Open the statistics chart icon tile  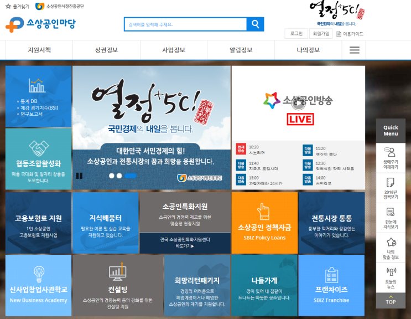[x=37, y=85]
